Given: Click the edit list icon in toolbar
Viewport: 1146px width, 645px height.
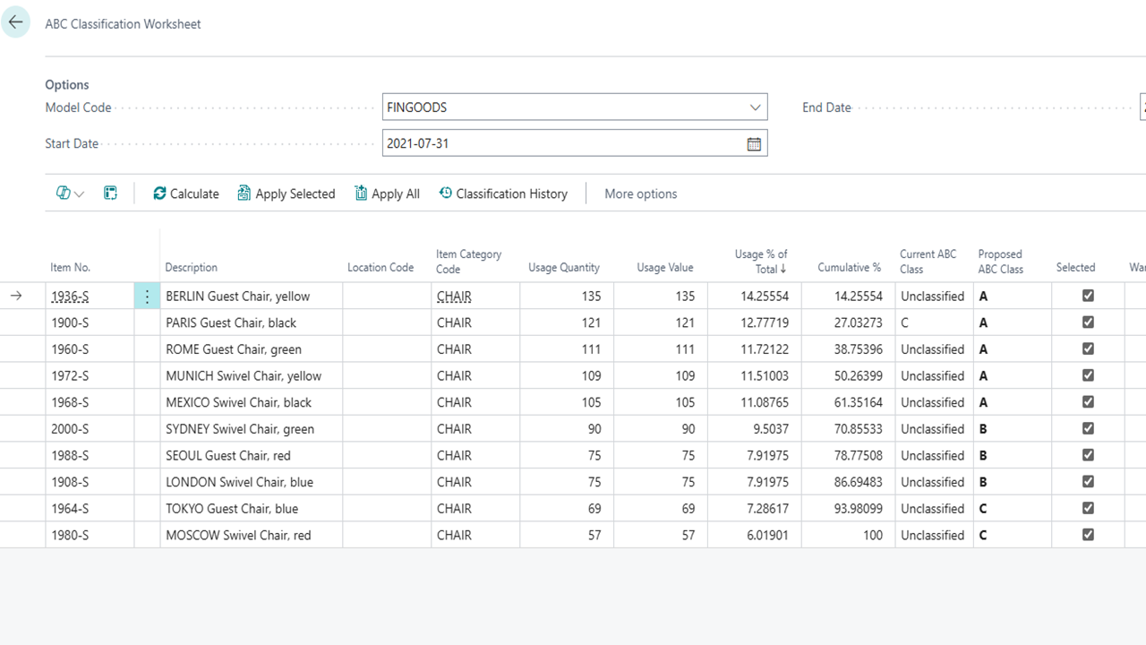Looking at the screenshot, I should pos(110,193).
